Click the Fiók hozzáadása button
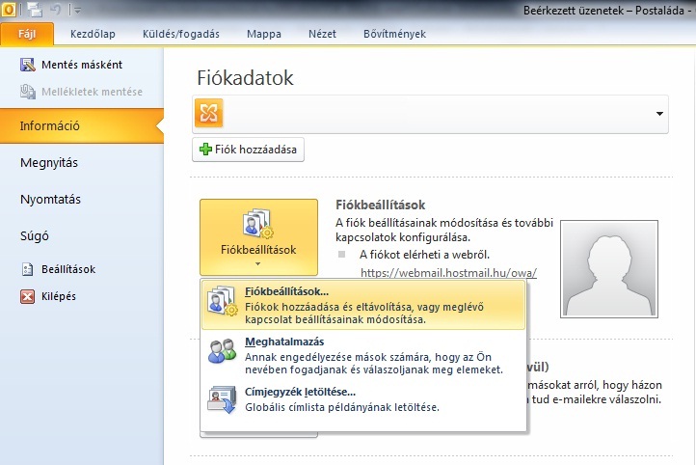696x465 pixels. [248, 150]
